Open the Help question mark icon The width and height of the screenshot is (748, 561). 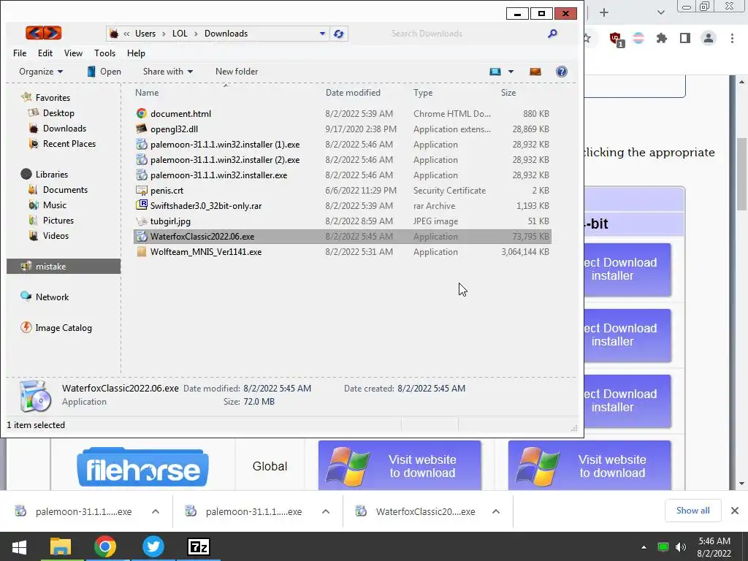(562, 72)
